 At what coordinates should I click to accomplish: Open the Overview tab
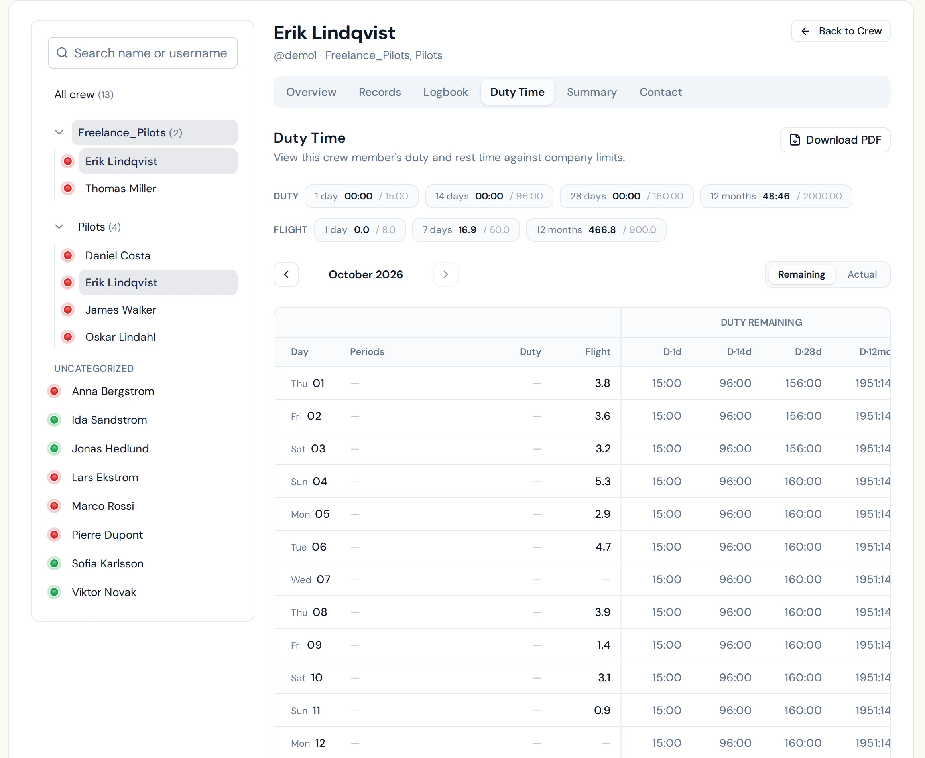click(x=311, y=92)
